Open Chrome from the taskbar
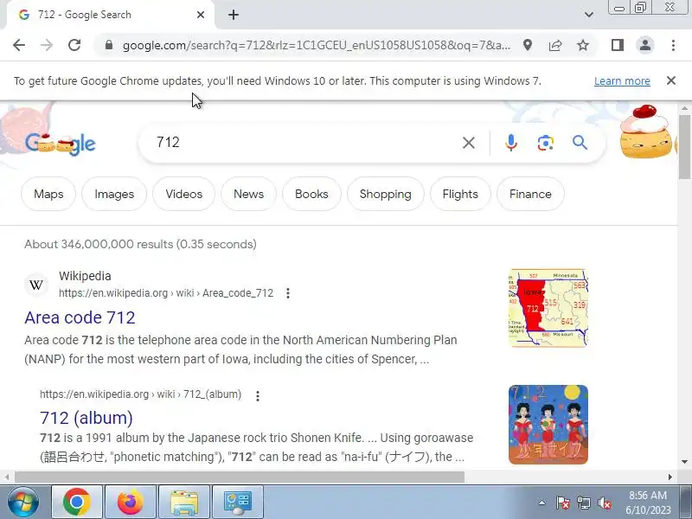 [77, 503]
